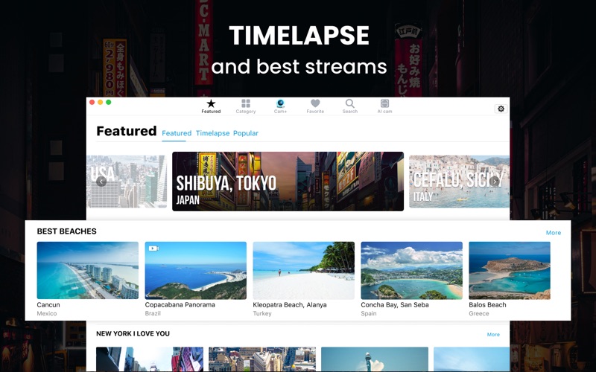
Task: Select the Featured sub-tab
Action: pos(177,133)
